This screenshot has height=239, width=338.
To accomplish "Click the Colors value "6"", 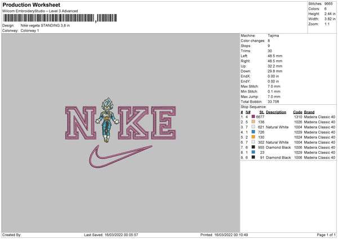I will pos(326,9).
